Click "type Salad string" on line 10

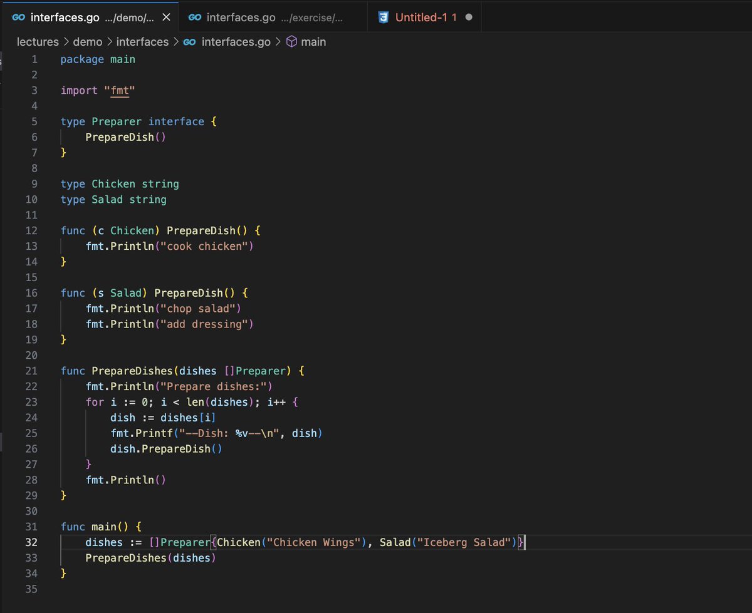[113, 200]
